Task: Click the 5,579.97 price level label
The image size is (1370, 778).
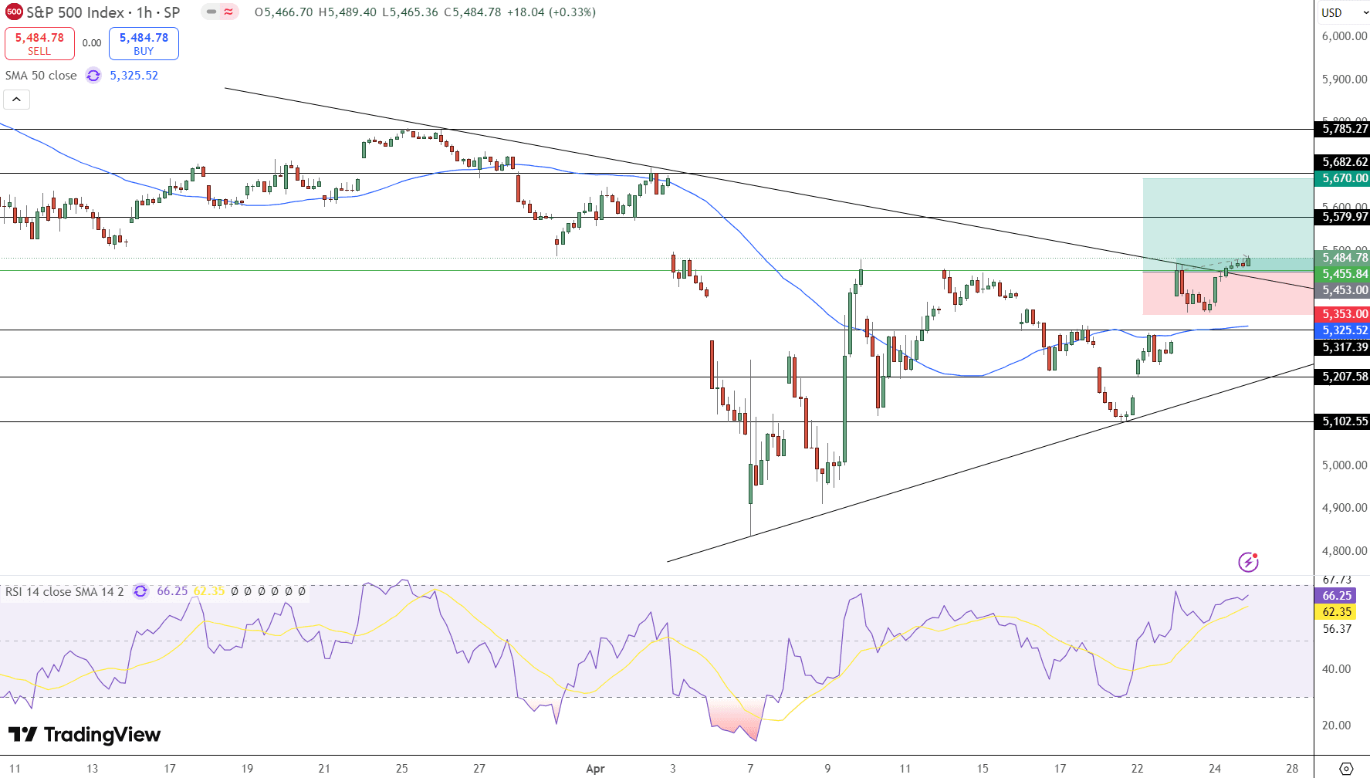Action: pos(1341,217)
